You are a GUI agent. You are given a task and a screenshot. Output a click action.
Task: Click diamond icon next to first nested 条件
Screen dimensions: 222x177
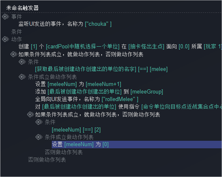pos(22,62)
